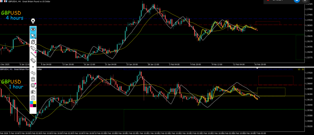Select the eraser tool in toolbar
The height and width of the screenshot is (135, 314).
[x=33, y=61]
